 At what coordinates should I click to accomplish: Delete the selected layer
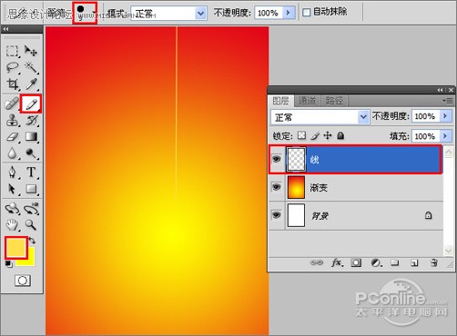tap(434, 262)
